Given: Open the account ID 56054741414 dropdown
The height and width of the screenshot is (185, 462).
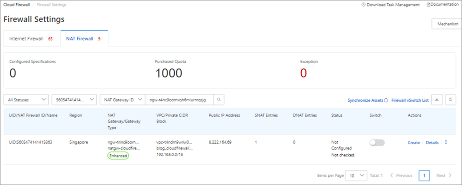Looking at the screenshot, I should 74,99.
